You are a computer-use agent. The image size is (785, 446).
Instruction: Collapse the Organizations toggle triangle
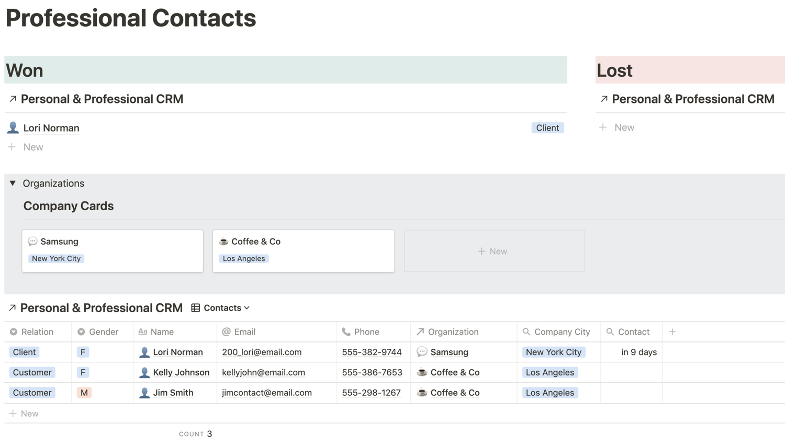click(13, 183)
